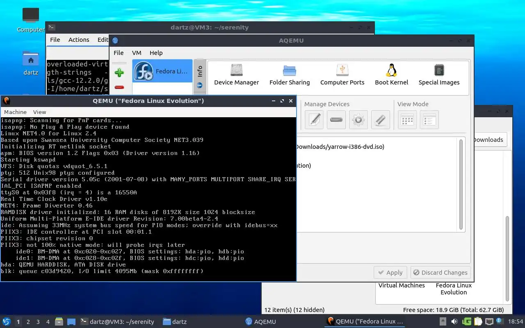Select the Fedora Linux VM entry
The image size is (525, 328).
pyautogui.click(x=162, y=71)
